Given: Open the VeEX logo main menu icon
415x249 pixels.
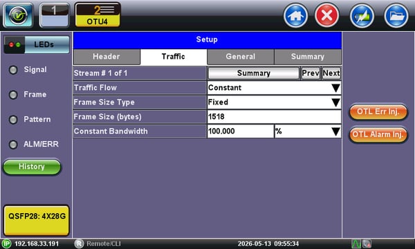Looking at the screenshot, I should pyautogui.click(x=18, y=15).
